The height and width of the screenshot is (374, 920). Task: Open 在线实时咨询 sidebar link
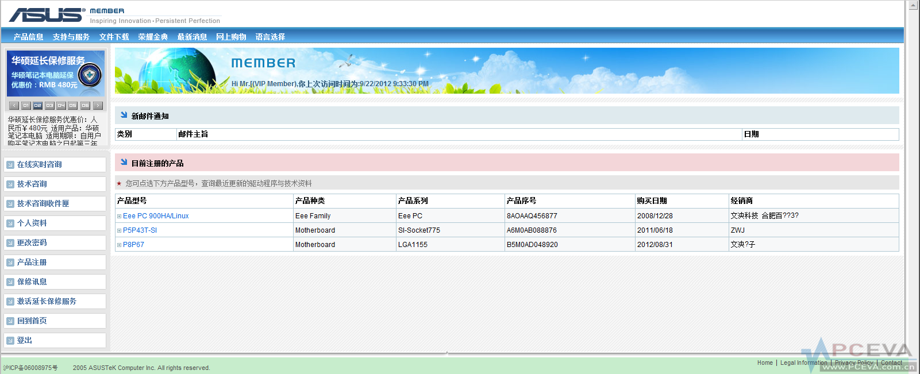tap(40, 164)
